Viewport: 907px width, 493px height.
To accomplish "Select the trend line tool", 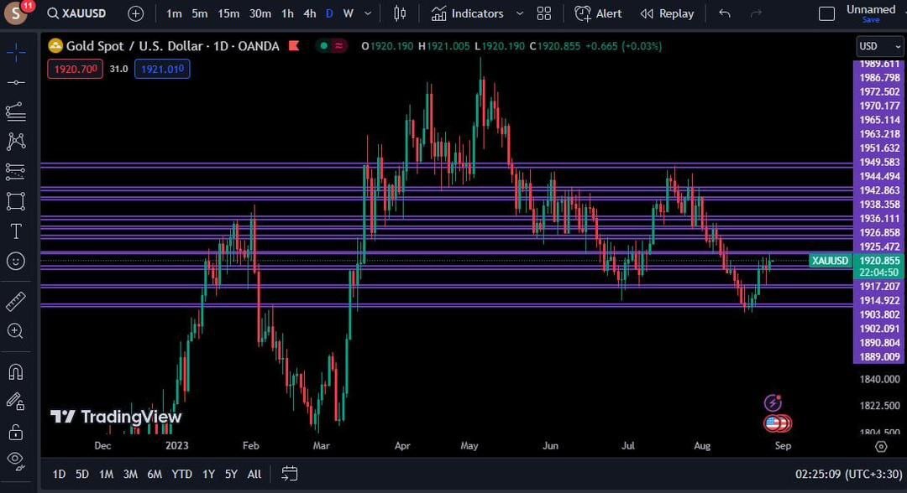I will point(16,82).
